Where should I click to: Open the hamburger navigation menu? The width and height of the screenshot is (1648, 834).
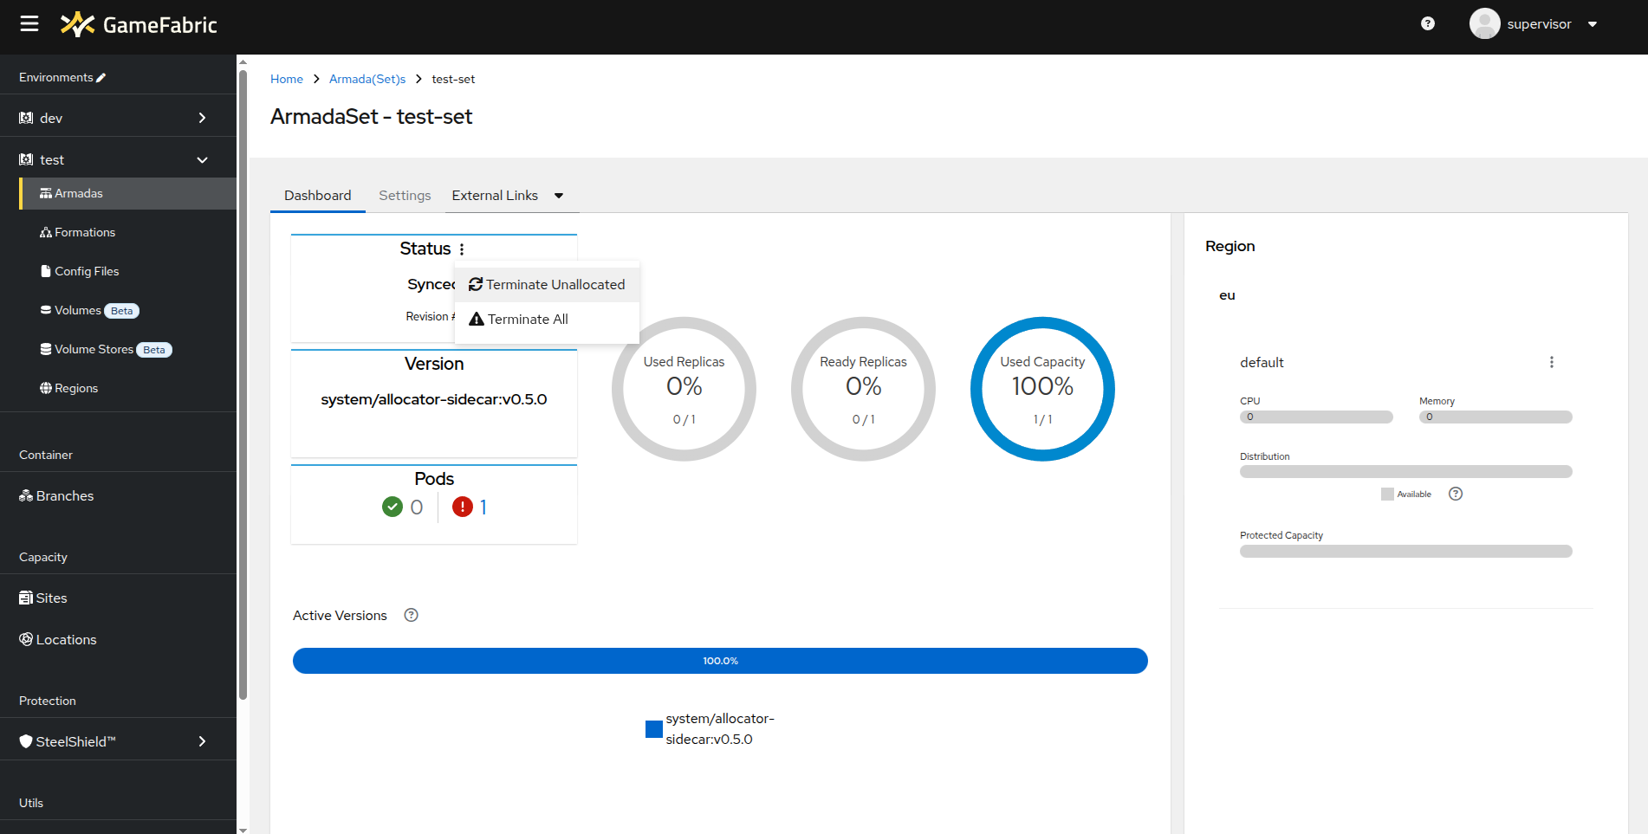(29, 24)
